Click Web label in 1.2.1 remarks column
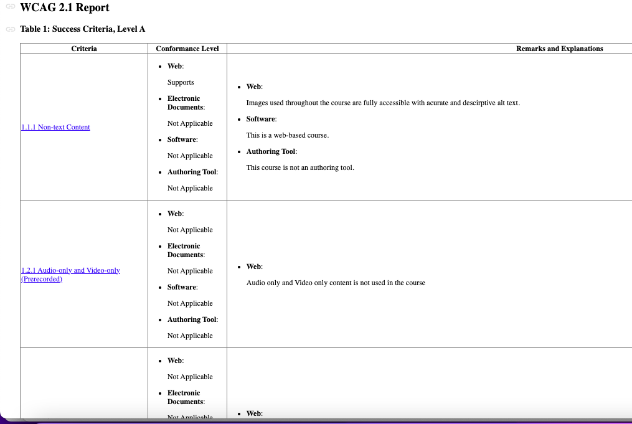632x424 pixels. 254,266
